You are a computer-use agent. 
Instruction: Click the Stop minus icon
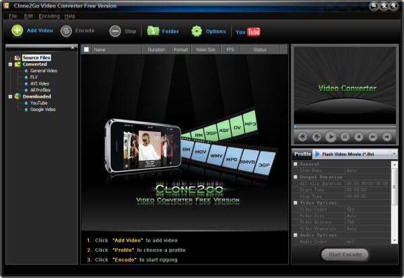(115, 32)
